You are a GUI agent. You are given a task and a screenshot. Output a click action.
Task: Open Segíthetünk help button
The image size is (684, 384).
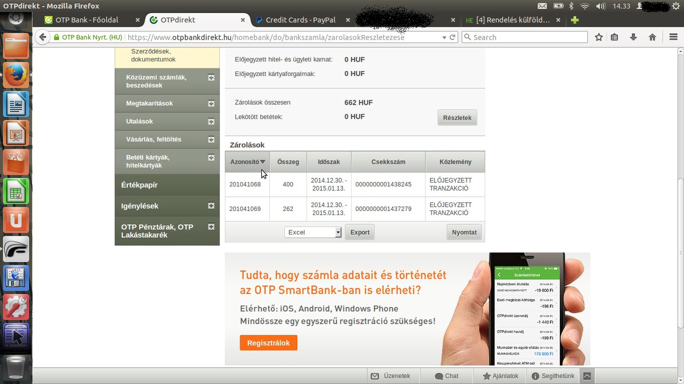(553, 376)
